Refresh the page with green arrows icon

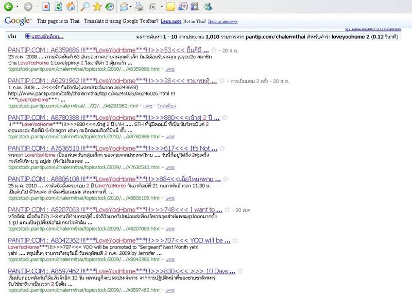click(58, 7)
